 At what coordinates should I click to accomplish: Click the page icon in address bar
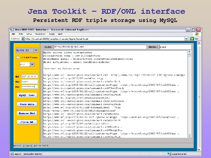23,39
